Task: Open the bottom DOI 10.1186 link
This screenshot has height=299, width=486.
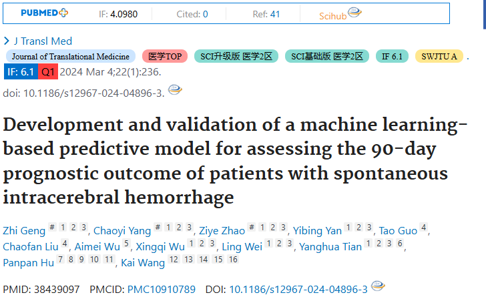Action: pos(298,290)
